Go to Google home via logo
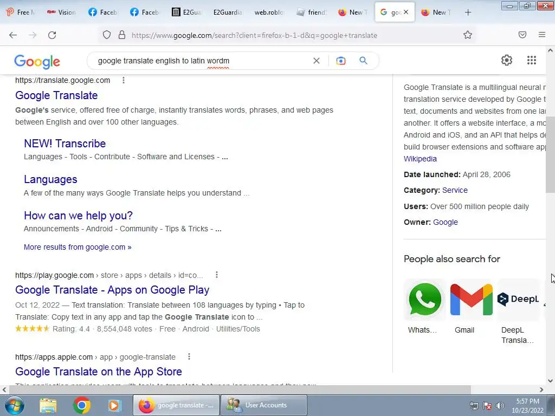The image size is (555, 416). click(x=37, y=62)
